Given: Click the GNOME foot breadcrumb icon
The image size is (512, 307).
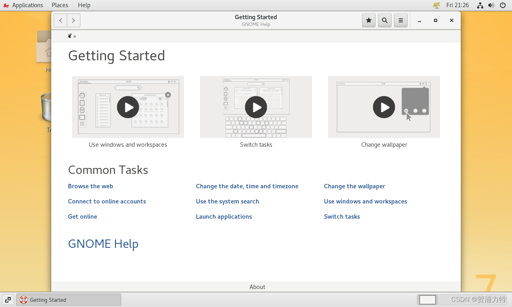Looking at the screenshot, I should [70, 36].
